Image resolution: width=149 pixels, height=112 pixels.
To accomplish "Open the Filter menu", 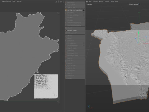I will (x=112, y=2).
